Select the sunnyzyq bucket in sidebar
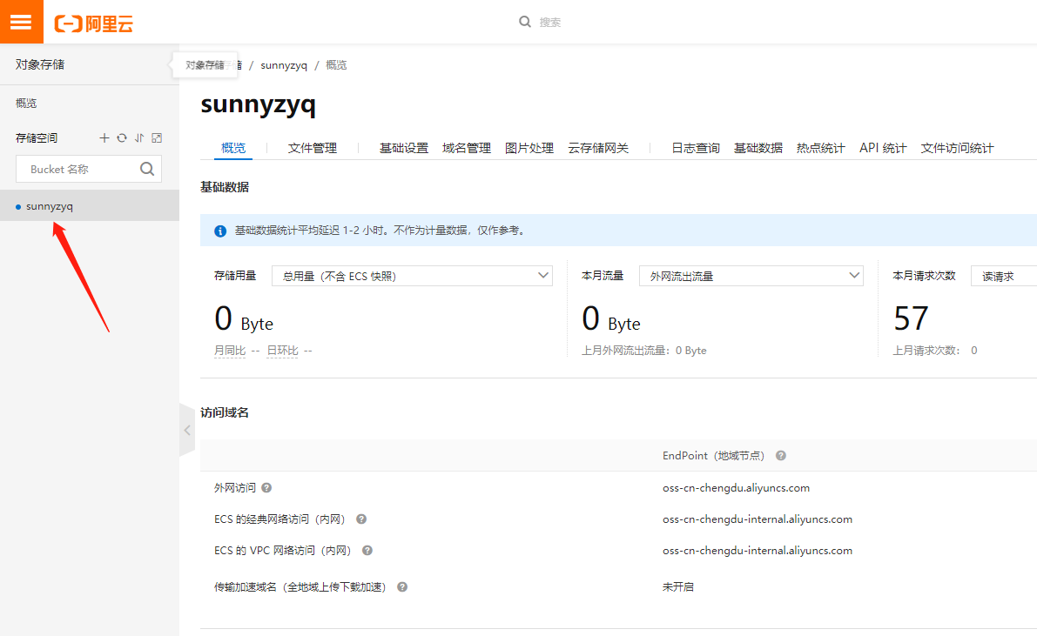 [90, 205]
